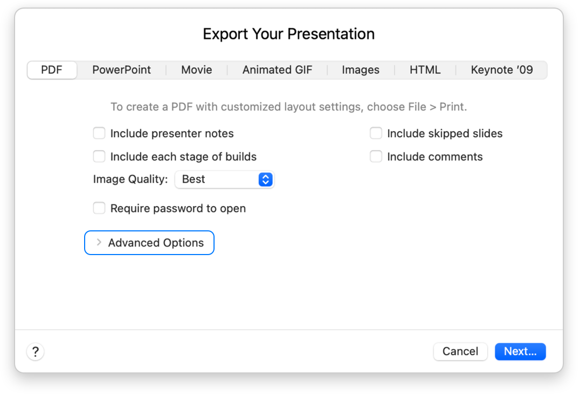
Task: Enable Include skipped slides
Action: 376,133
